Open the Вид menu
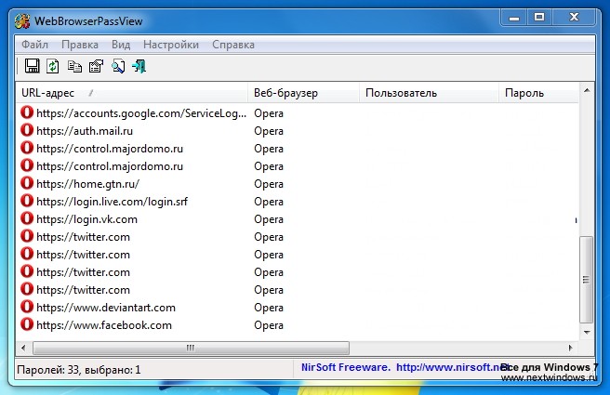610x395 pixels. pyautogui.click(x=121, y=45)
